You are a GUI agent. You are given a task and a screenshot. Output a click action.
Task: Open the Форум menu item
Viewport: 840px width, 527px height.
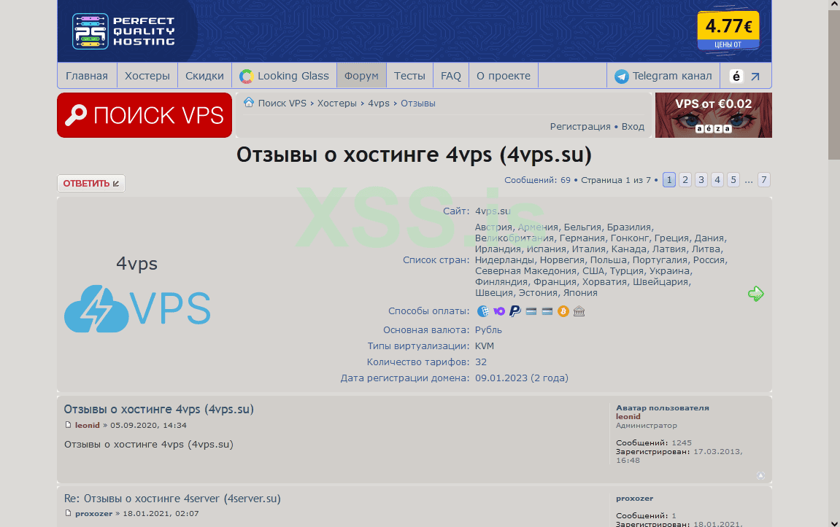(361, 76)
